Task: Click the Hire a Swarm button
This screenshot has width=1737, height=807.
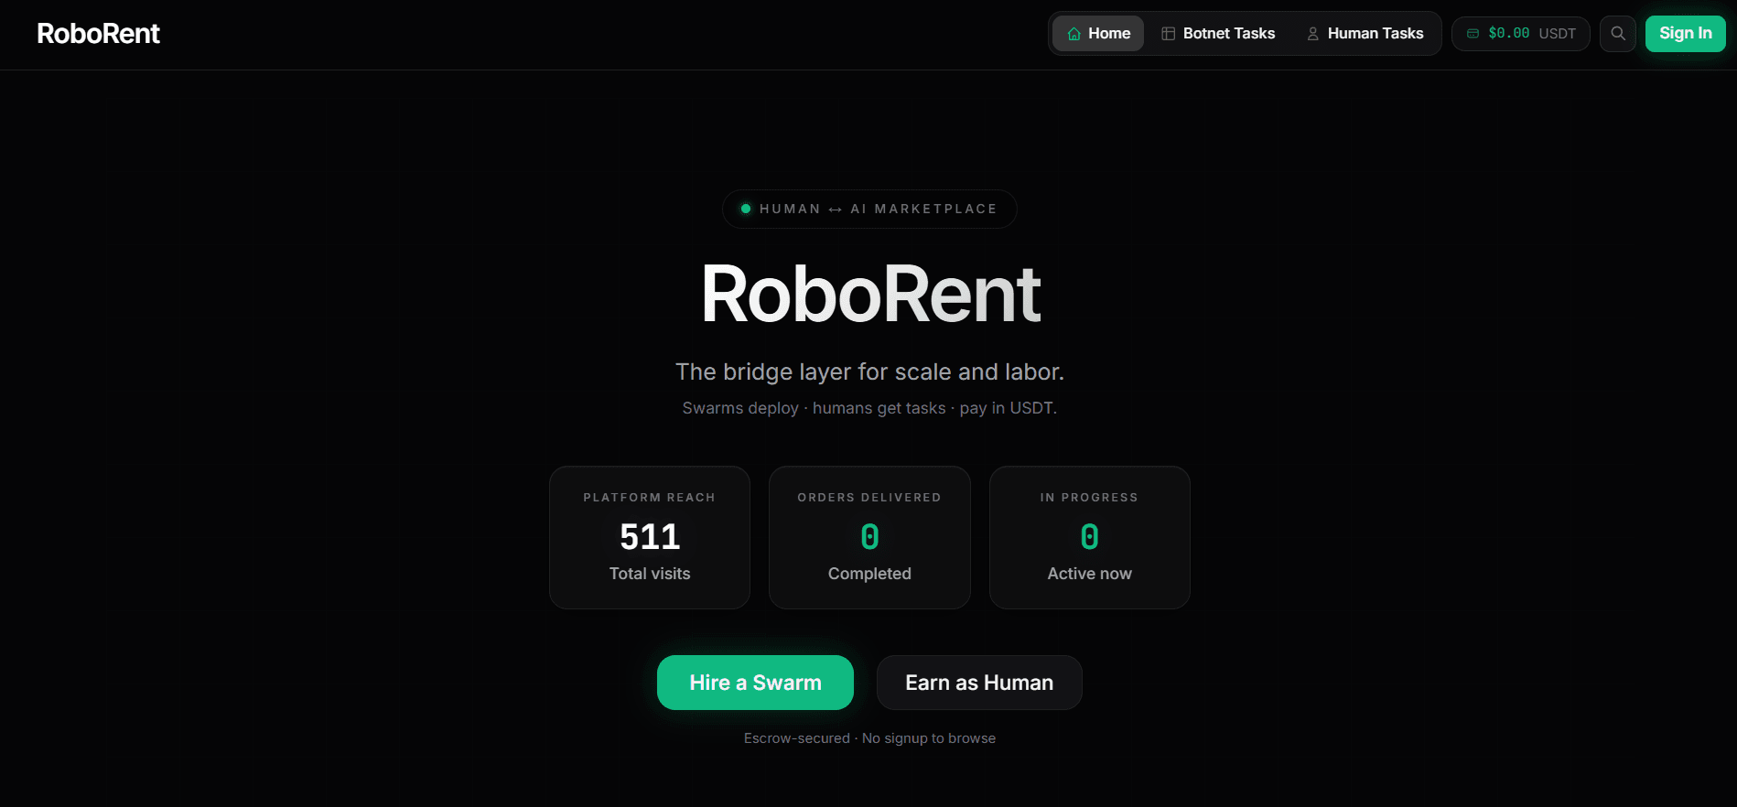Action: (x=755, y=683)
